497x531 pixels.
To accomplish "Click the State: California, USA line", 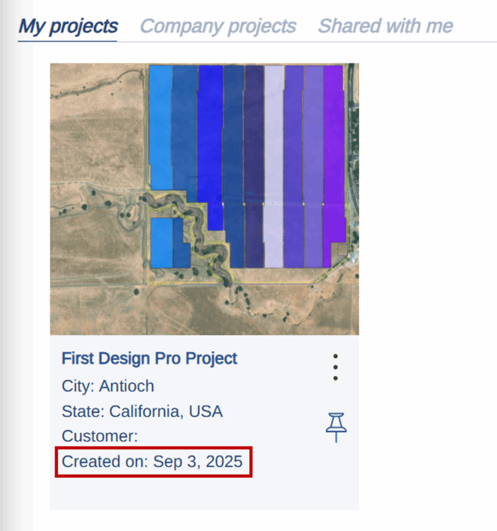I will pyautogui.click(x=142, y=411).
